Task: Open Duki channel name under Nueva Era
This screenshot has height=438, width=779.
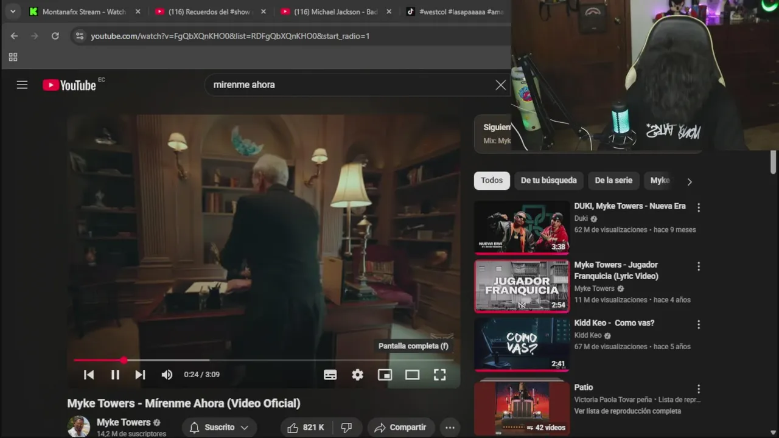Action: click(x=581, y=218)
